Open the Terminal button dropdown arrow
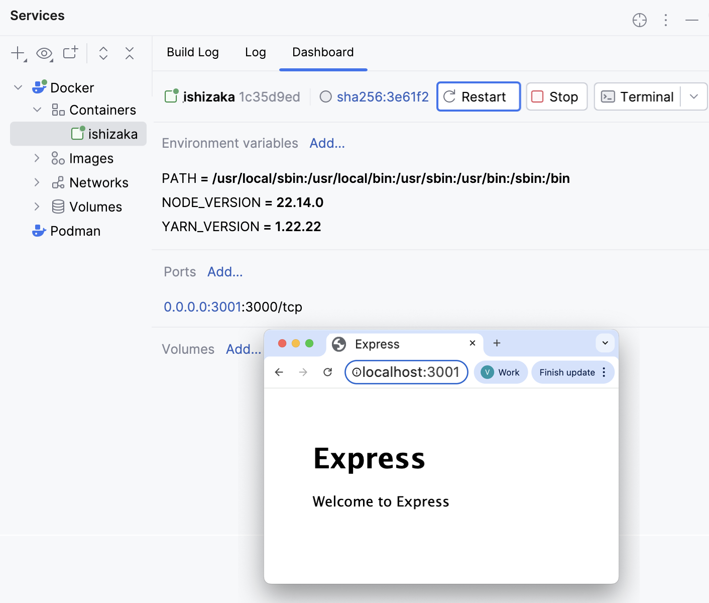The image size is (709, 603). (694, 96)
